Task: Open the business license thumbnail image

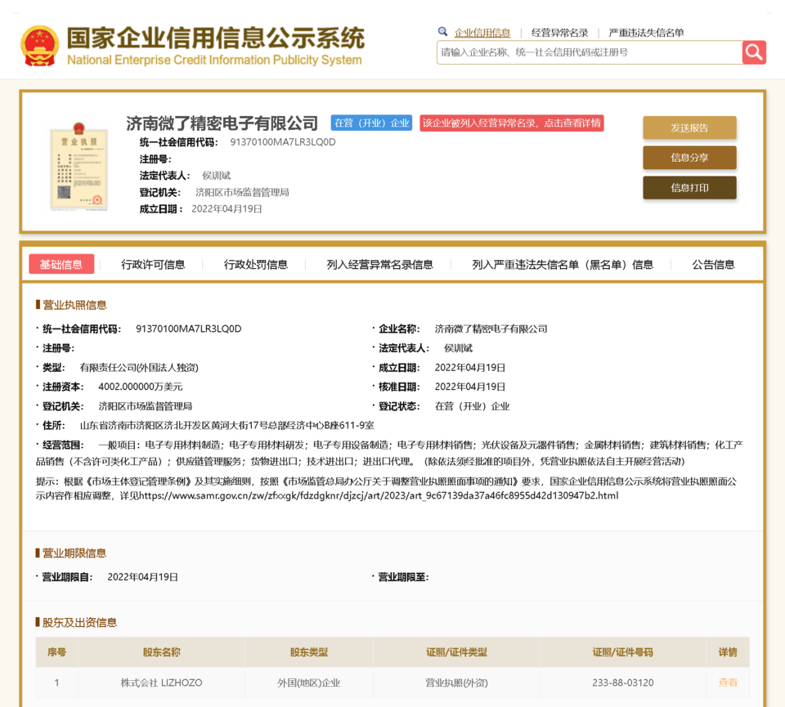Action: (x=78, y=166)
